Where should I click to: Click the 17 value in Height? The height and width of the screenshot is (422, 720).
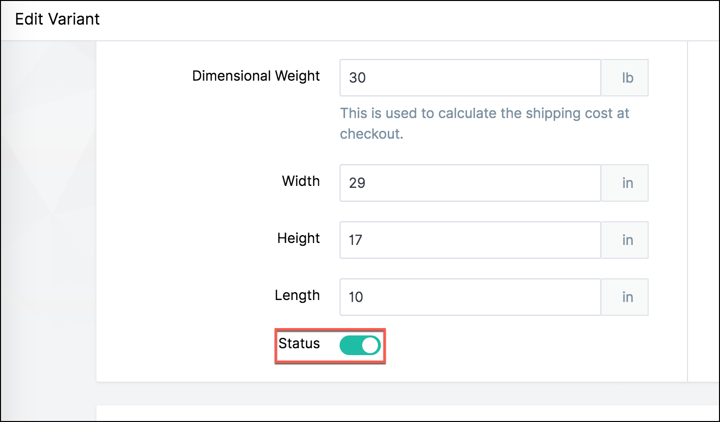[355, 240]
